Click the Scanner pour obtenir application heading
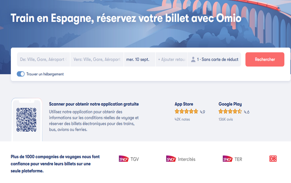 pos(94,104)
